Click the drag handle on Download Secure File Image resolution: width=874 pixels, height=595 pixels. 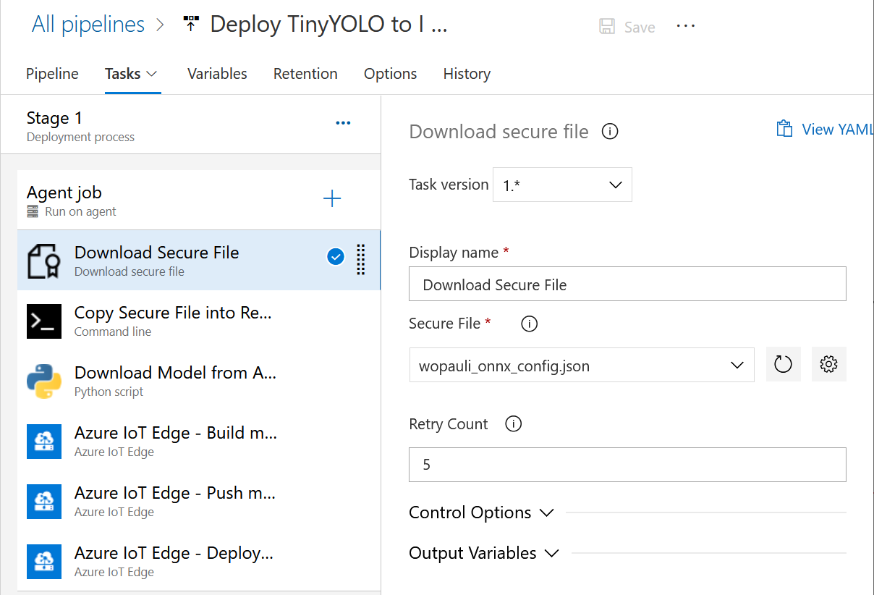(362, 260)
